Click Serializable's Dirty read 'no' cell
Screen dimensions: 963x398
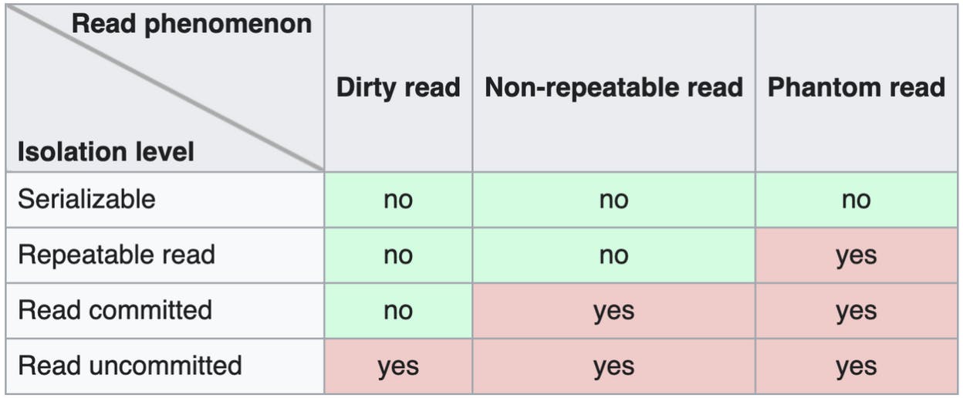tap(398, 200)
